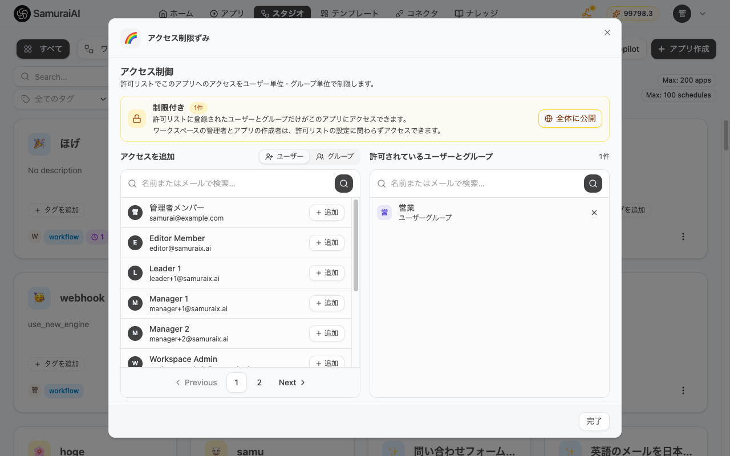Add 管理者メンバー to allow list
Viewport: 730px width, 456px height.
coord(327,212)
